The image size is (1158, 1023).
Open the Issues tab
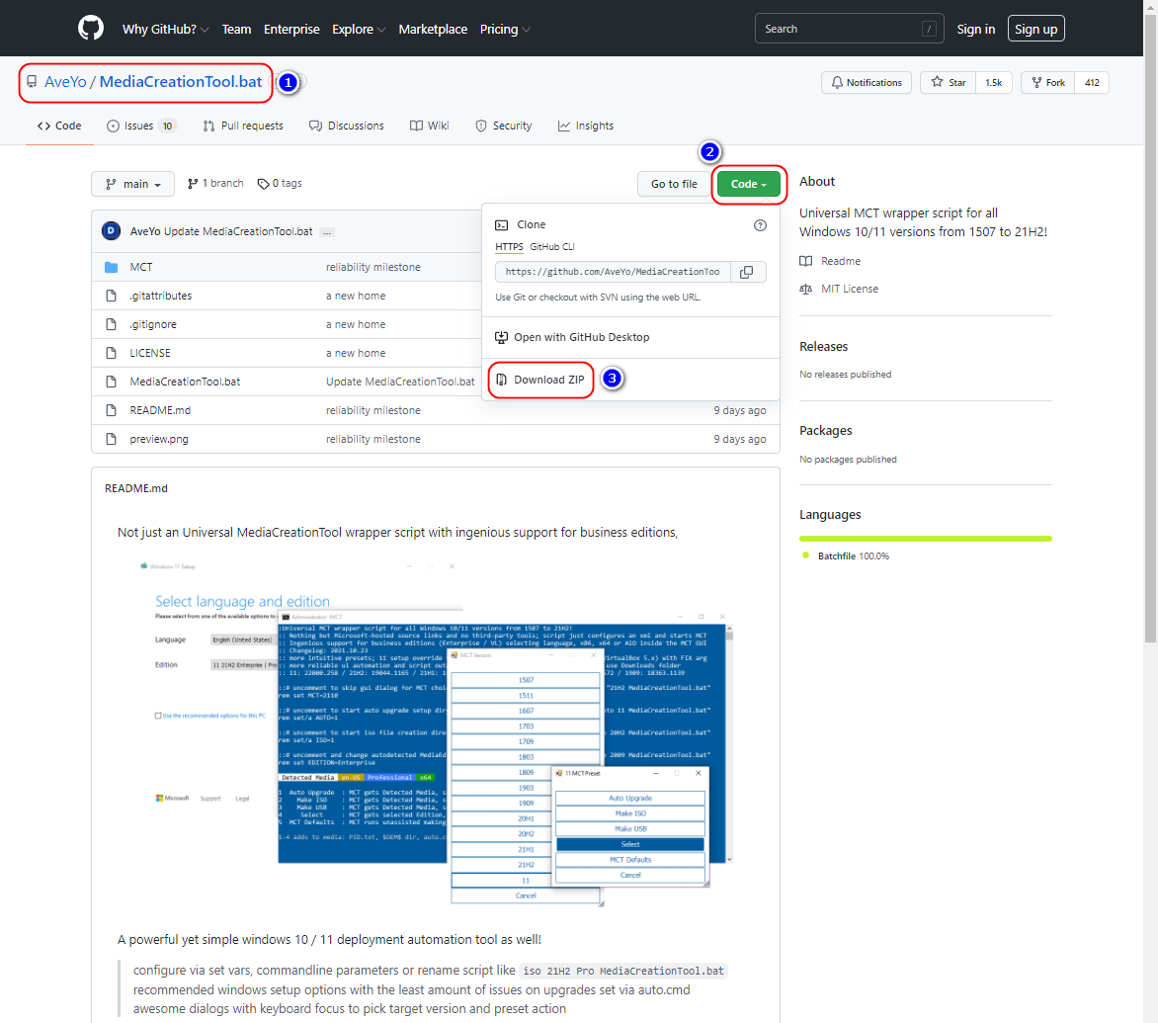pos(140,126)
